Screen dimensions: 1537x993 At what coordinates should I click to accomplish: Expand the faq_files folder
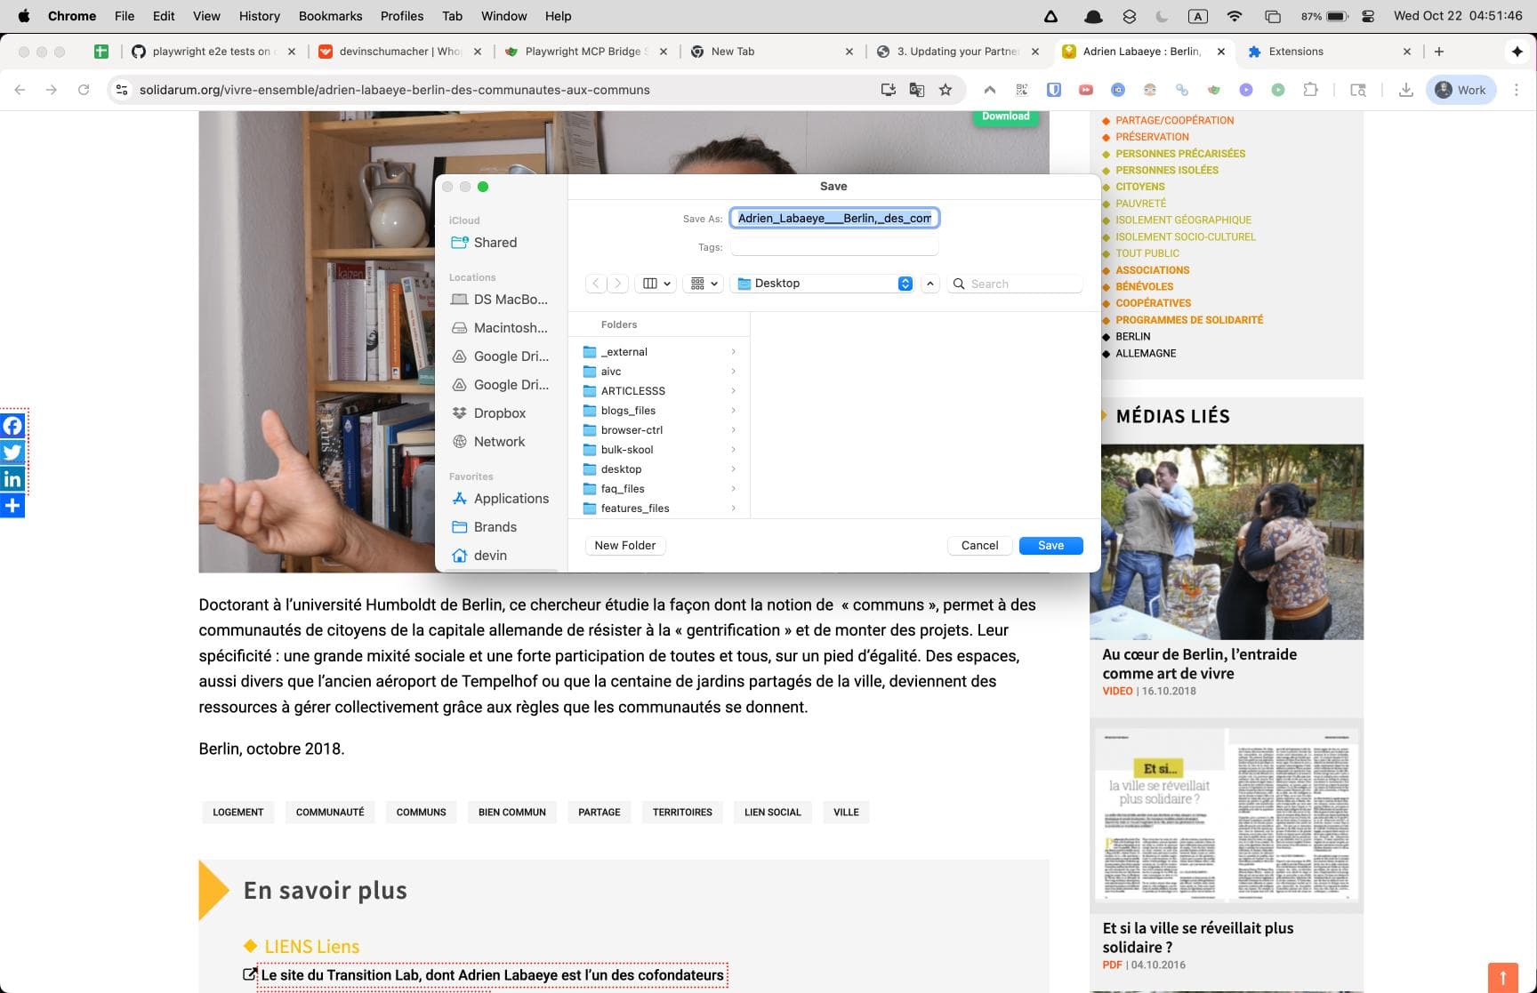[x=733, y=488]
